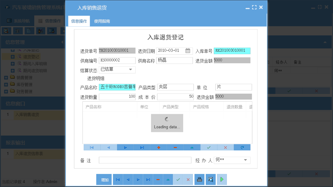This screenshot has height=187, width=333.
Task: Open the print icon in the bottom toolbar
Action: tap(199, 179)
